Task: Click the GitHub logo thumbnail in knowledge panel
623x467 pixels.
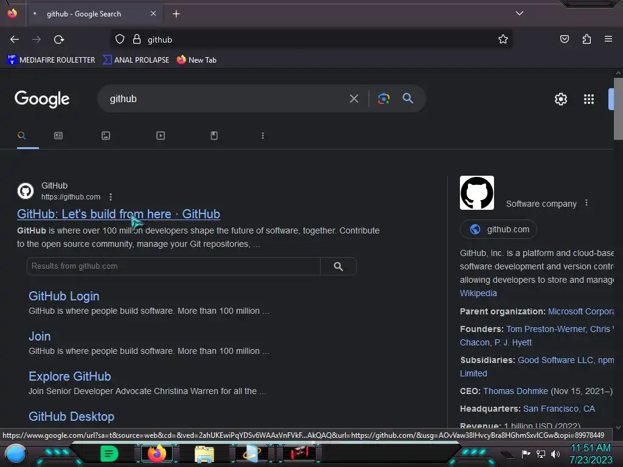Action: tap(477, 193)
